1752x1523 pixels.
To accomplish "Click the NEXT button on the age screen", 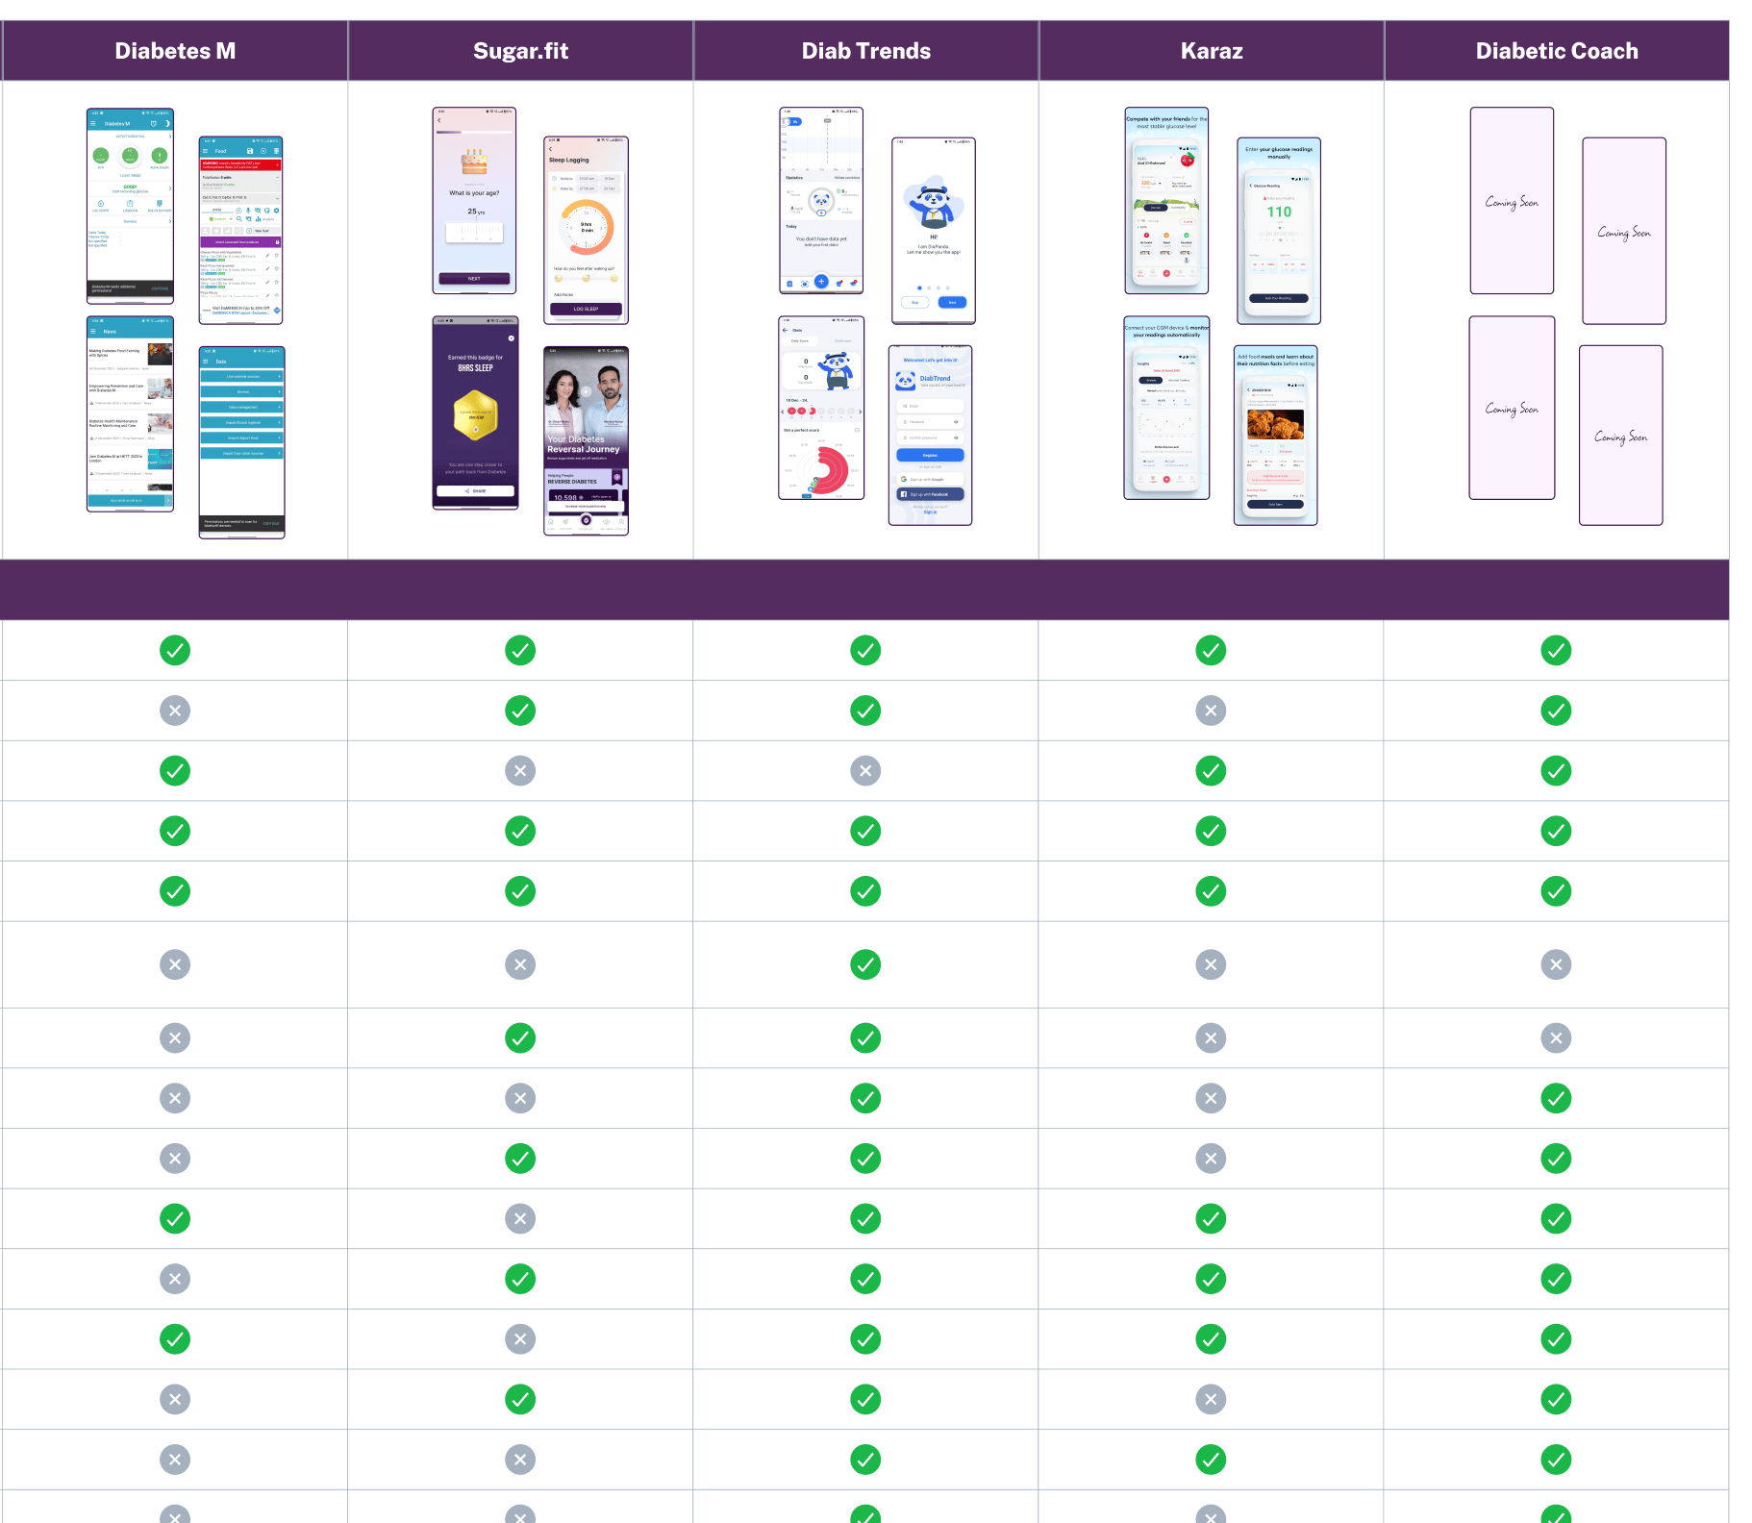I will click(x=474, y=279).
